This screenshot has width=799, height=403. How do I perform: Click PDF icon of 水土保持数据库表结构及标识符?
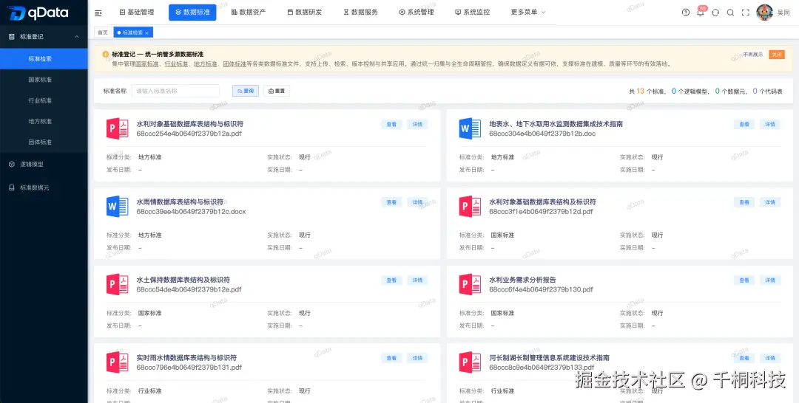click(x=117, y=284)
